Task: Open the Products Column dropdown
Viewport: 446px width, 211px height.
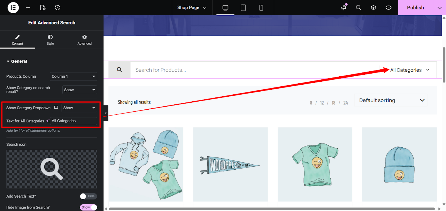Action: click(x=74, y=76)
